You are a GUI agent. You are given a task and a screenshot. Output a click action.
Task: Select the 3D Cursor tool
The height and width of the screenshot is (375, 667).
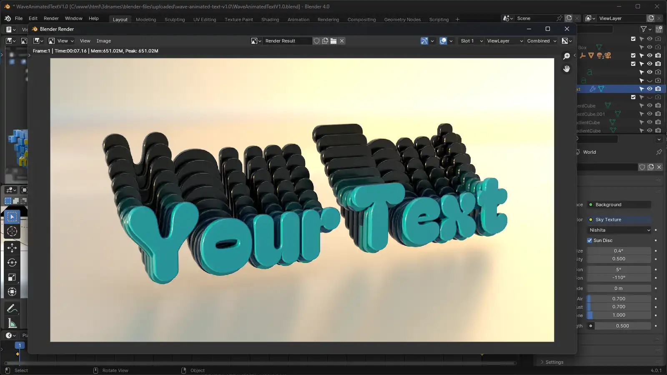coord(12,231)
